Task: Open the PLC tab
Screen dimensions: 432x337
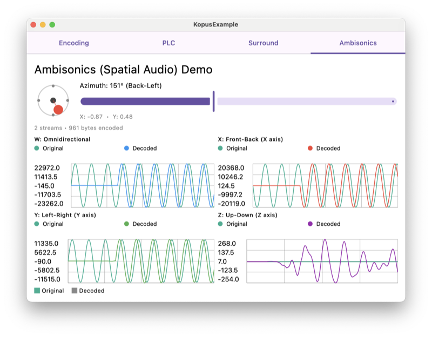Action: pyautogui.click(x=168, y=43)
